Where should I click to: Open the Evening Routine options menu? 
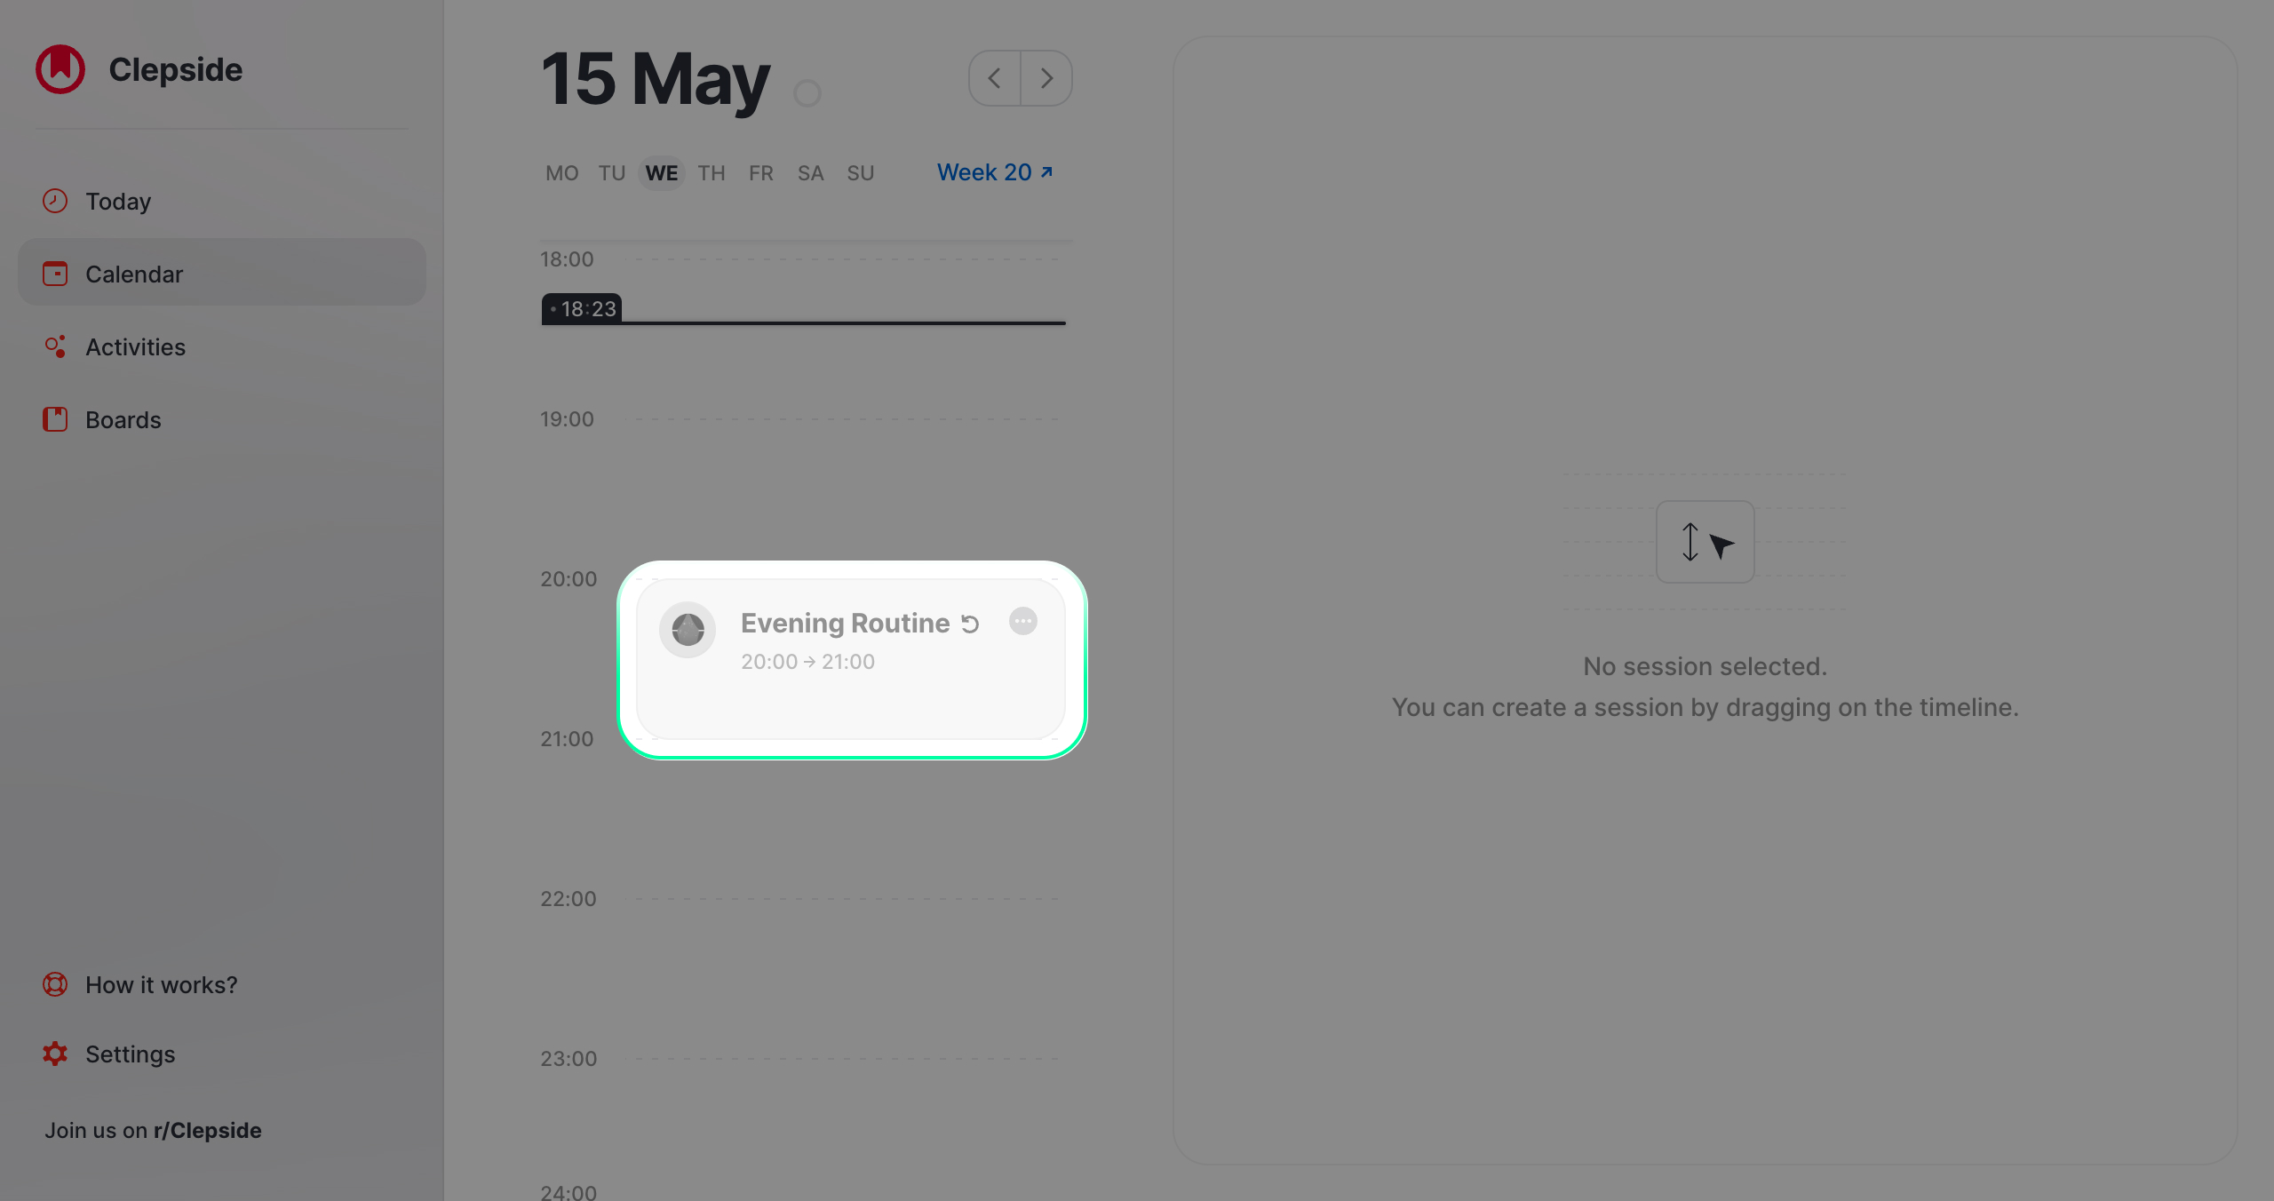(x=1023, y=621)
